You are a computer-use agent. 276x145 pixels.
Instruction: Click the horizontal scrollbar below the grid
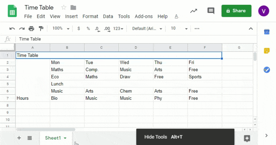pos(45,129)
